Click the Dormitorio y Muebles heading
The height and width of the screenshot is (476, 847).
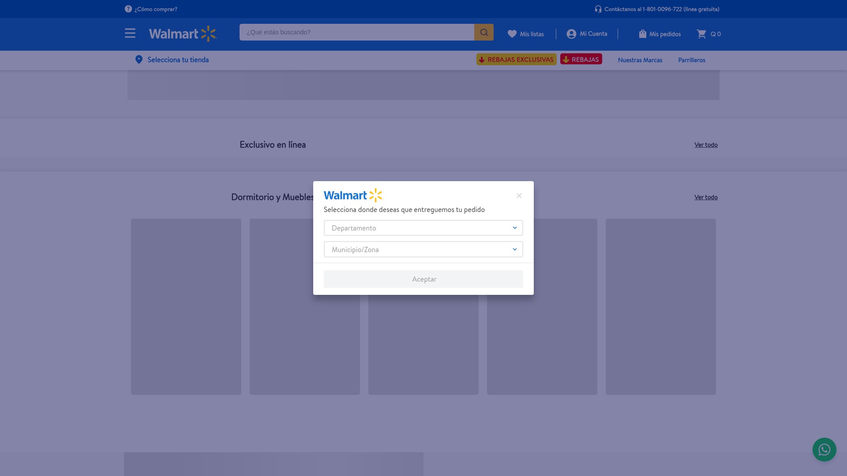point(272,197)
